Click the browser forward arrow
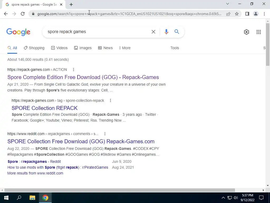This screenshot has height=203, width=270. [14, 14]
